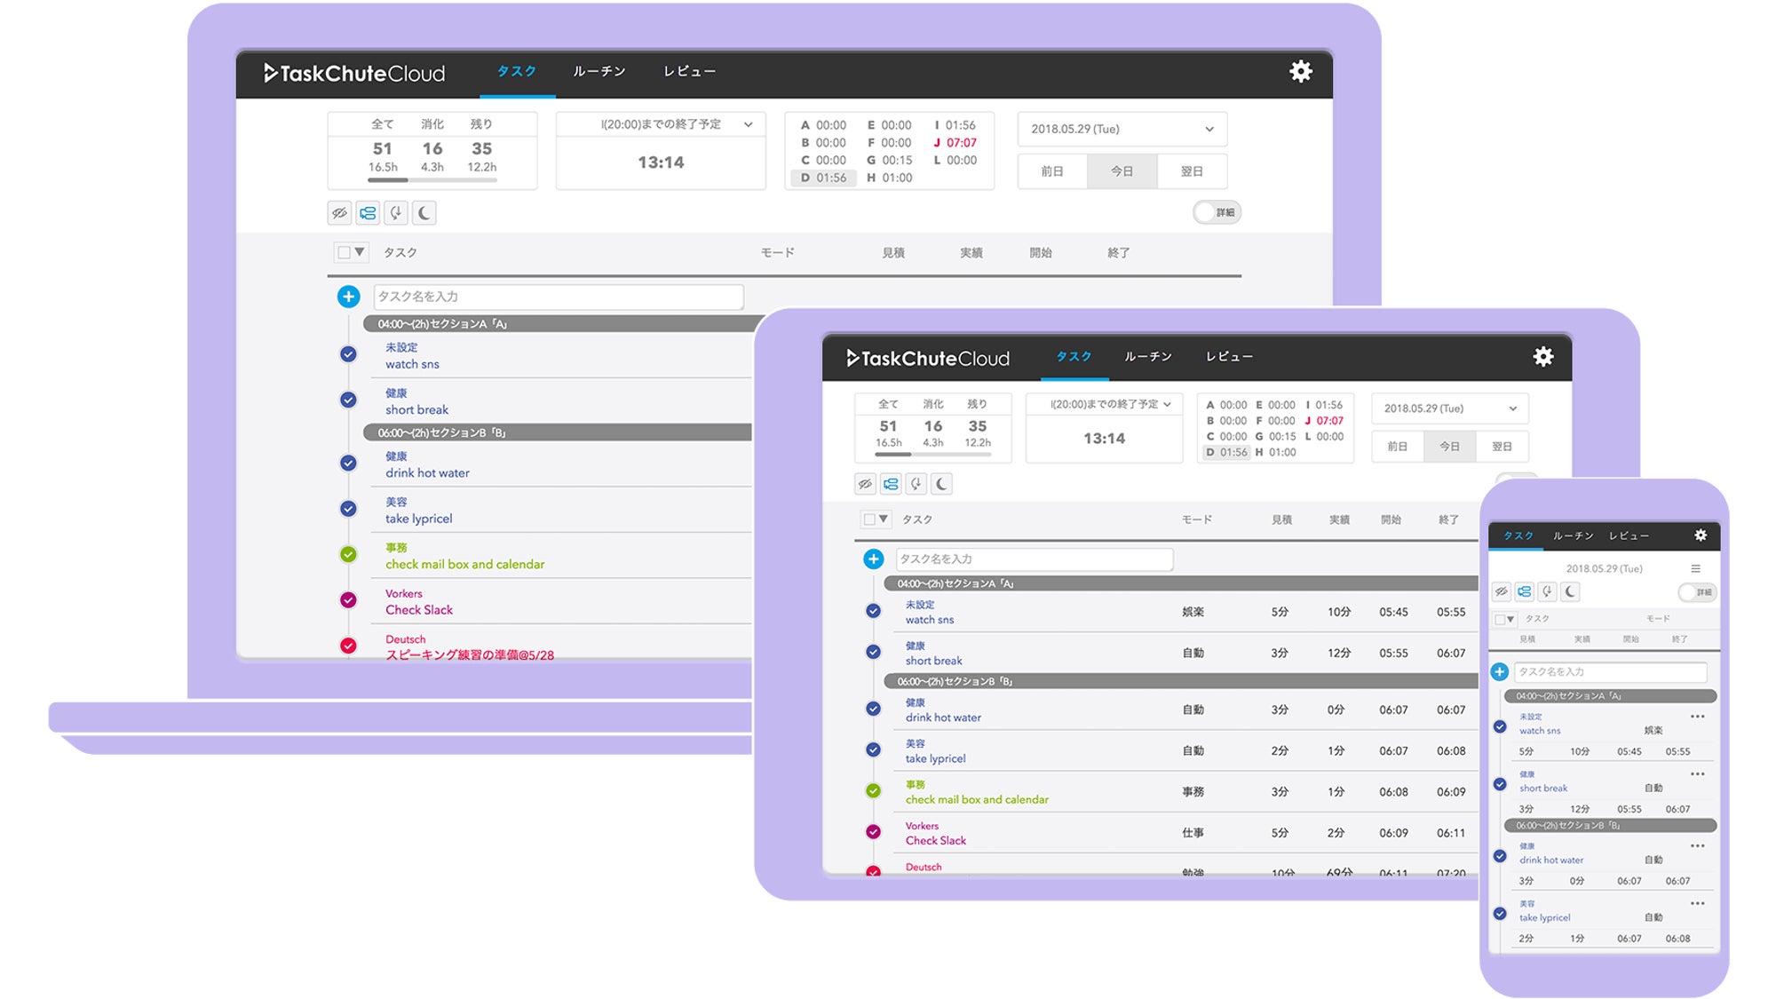Toggle 詳細 detail switch on phone
The width and height of the screenshot is (1776, 999).
click(1696, 592)
